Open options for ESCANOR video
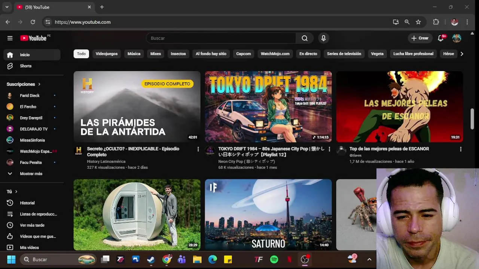479x269 pixels. click(x=461, y=149)
